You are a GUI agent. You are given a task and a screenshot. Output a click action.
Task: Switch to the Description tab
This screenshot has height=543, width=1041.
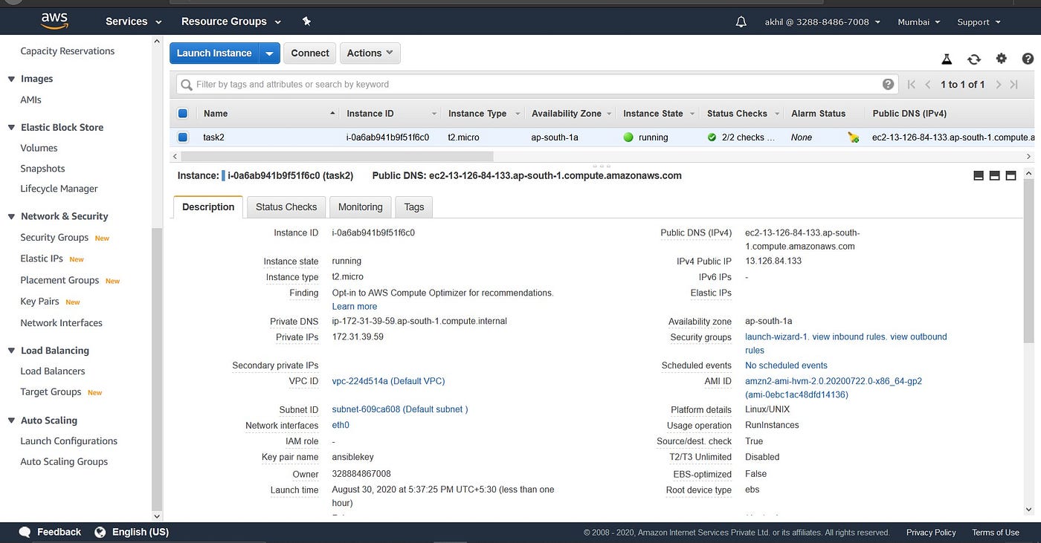click(208, 207)
